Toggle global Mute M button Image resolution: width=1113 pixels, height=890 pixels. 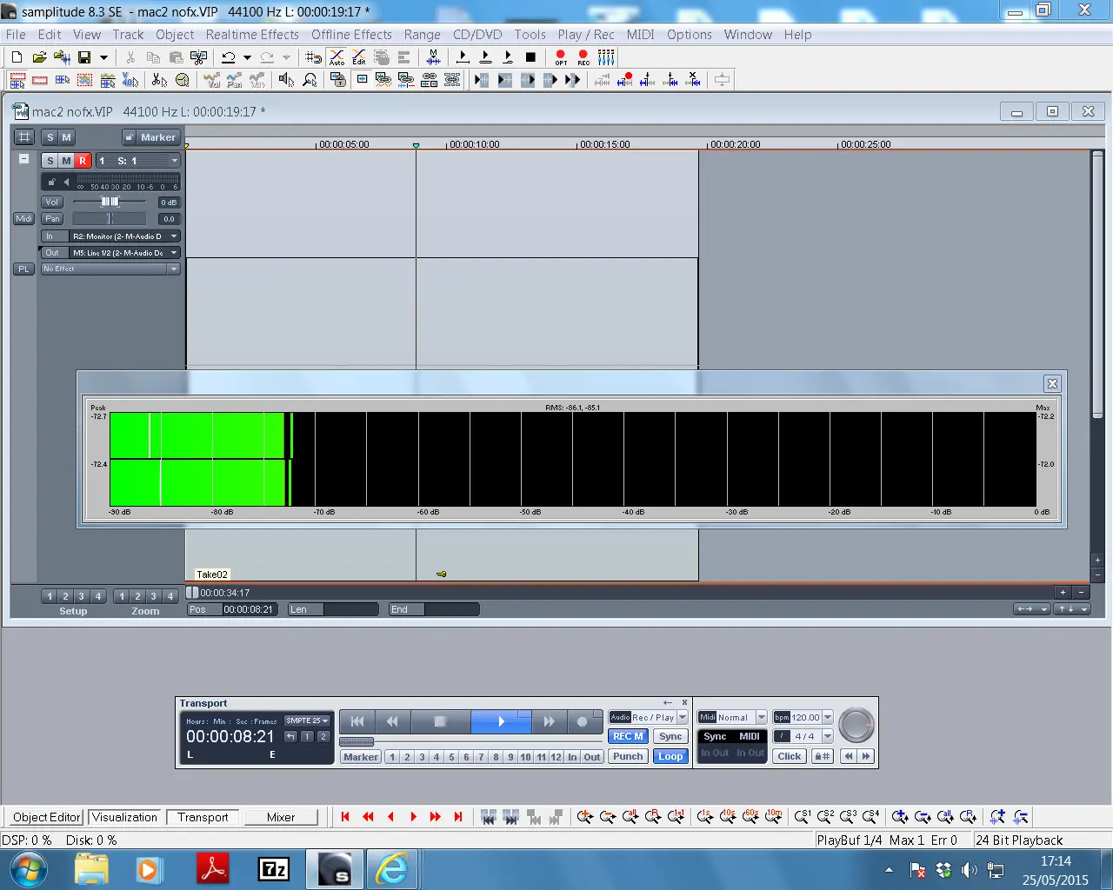pyautogui.click(x=66, y=137)
